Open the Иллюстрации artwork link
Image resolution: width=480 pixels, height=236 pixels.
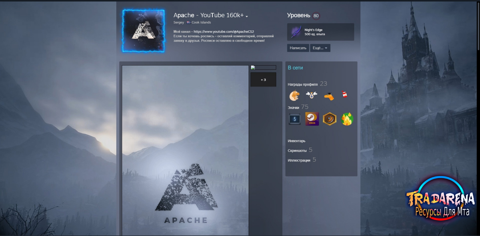click(299, 160)
